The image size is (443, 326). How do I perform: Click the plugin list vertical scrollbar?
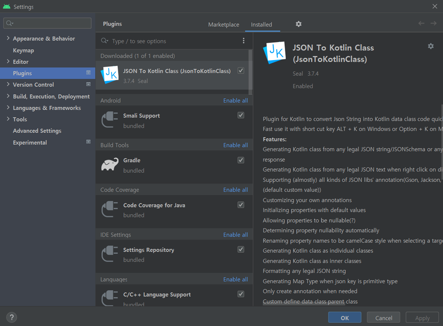(x=251, y=72)
